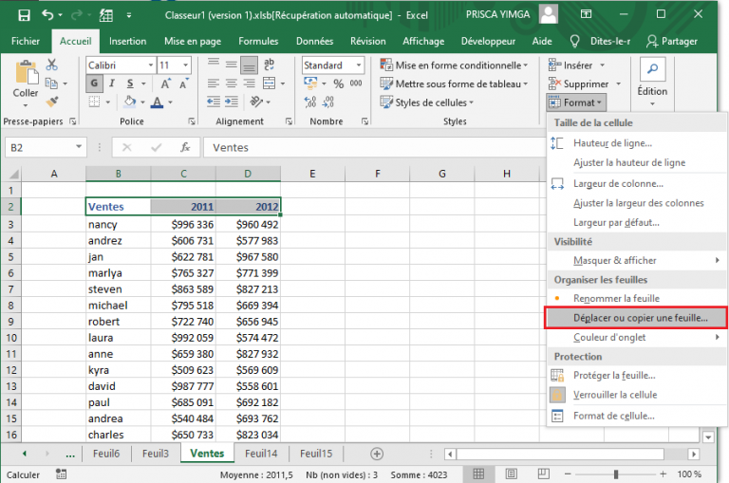Open the Fichier tab
The image size is (729, 483).
[x=26, y=41]
